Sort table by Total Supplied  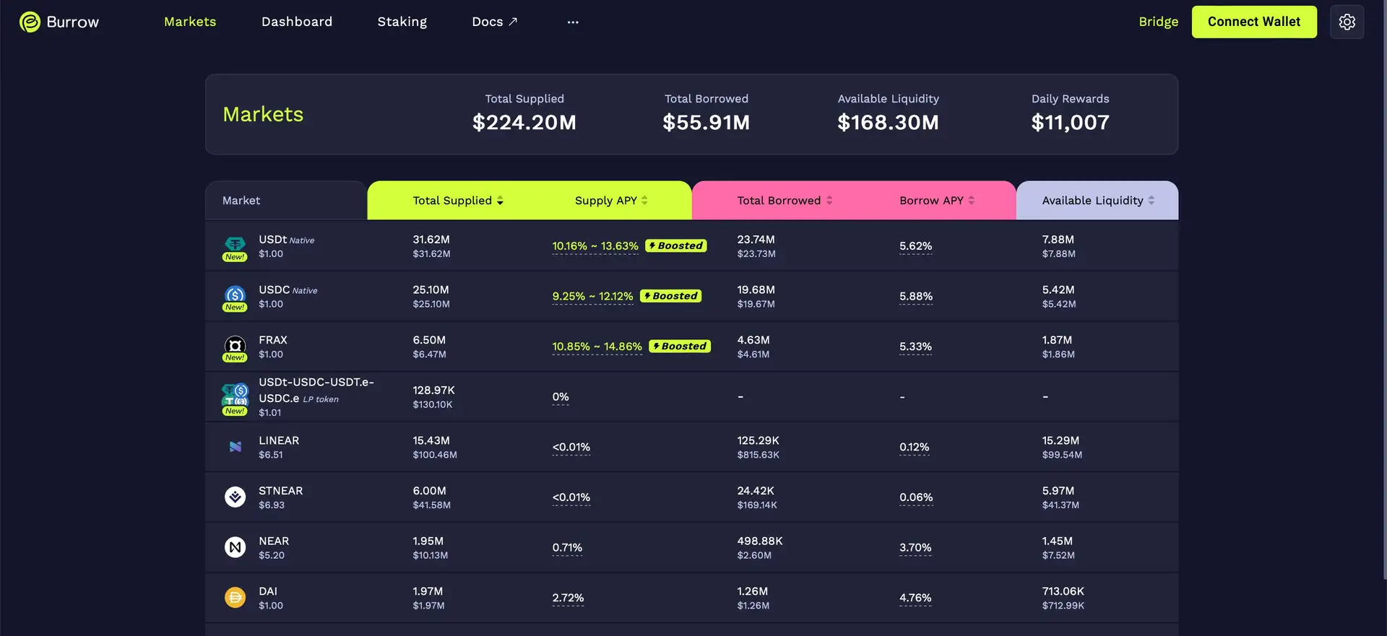[x=458, y=201]
